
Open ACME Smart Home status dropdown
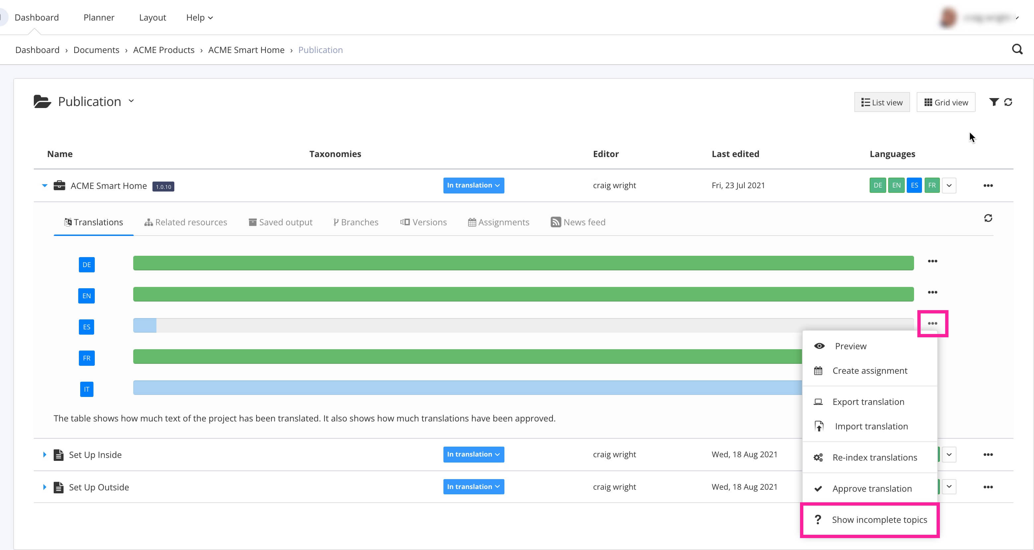[473, 185]
